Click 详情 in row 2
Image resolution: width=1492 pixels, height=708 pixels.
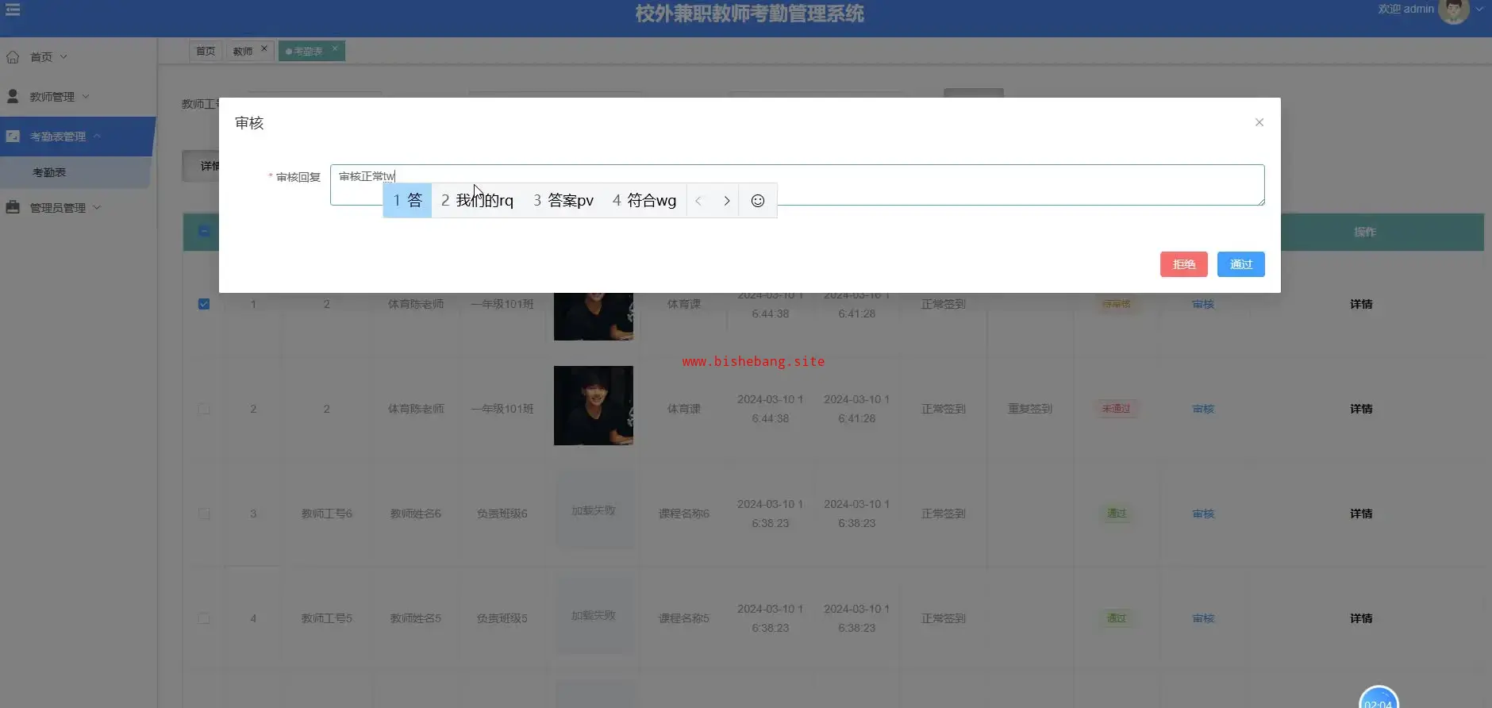coord(1361,409)
